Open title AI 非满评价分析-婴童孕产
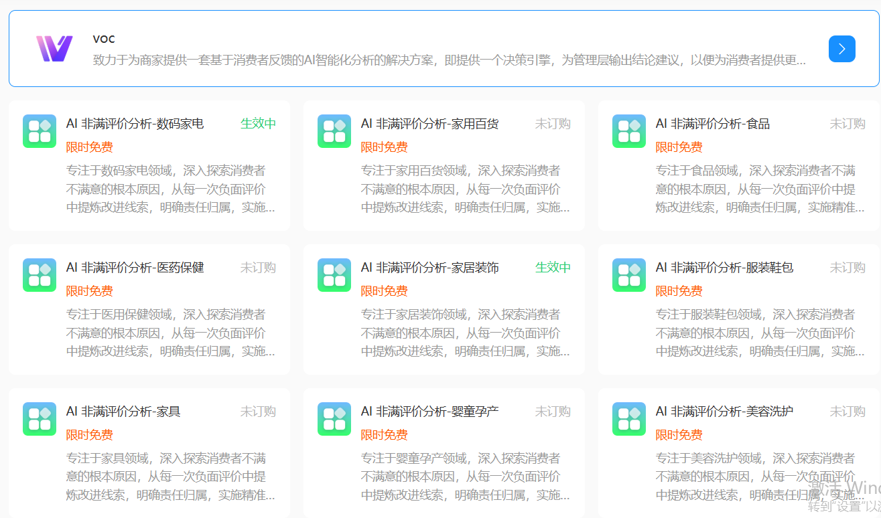 (x=429, y=412)
